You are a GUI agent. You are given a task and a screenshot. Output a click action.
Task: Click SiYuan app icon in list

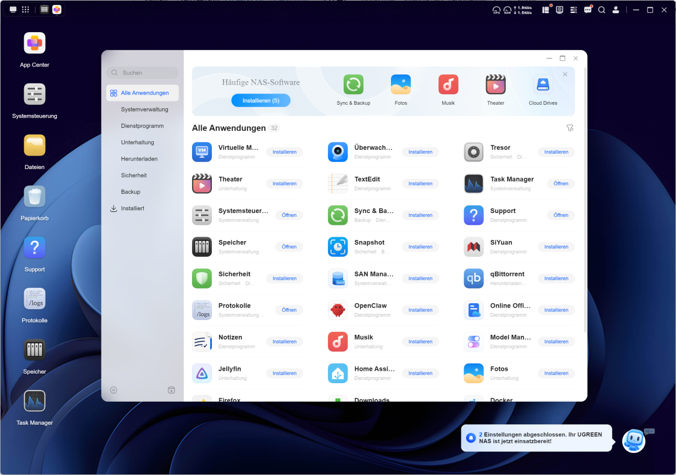[474, 247]
